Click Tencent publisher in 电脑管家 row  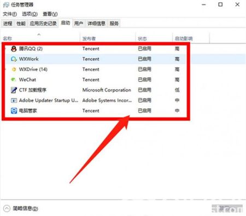point(91,110)
